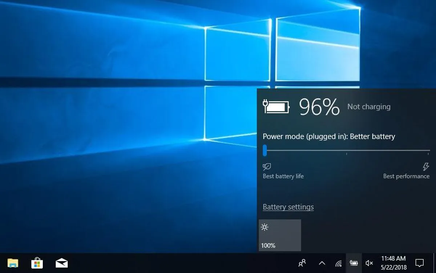Viewport: 436px width, 273px height.
Task: Open the Wi-Fi network tray icon
Action: [x=338, y=263]
